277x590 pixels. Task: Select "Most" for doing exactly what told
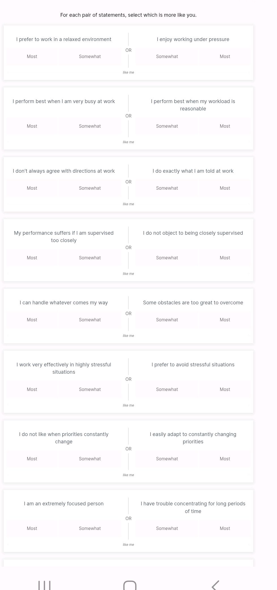click(x=225, y=188)
